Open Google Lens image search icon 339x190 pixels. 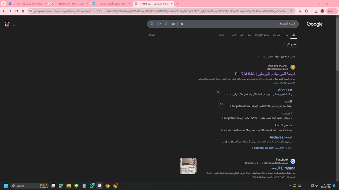point(159,24)
